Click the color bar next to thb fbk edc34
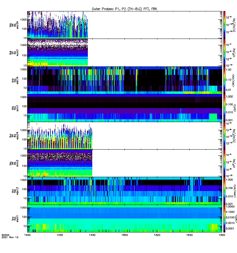This screenshot has height=253, width=237. click(224, 80)
